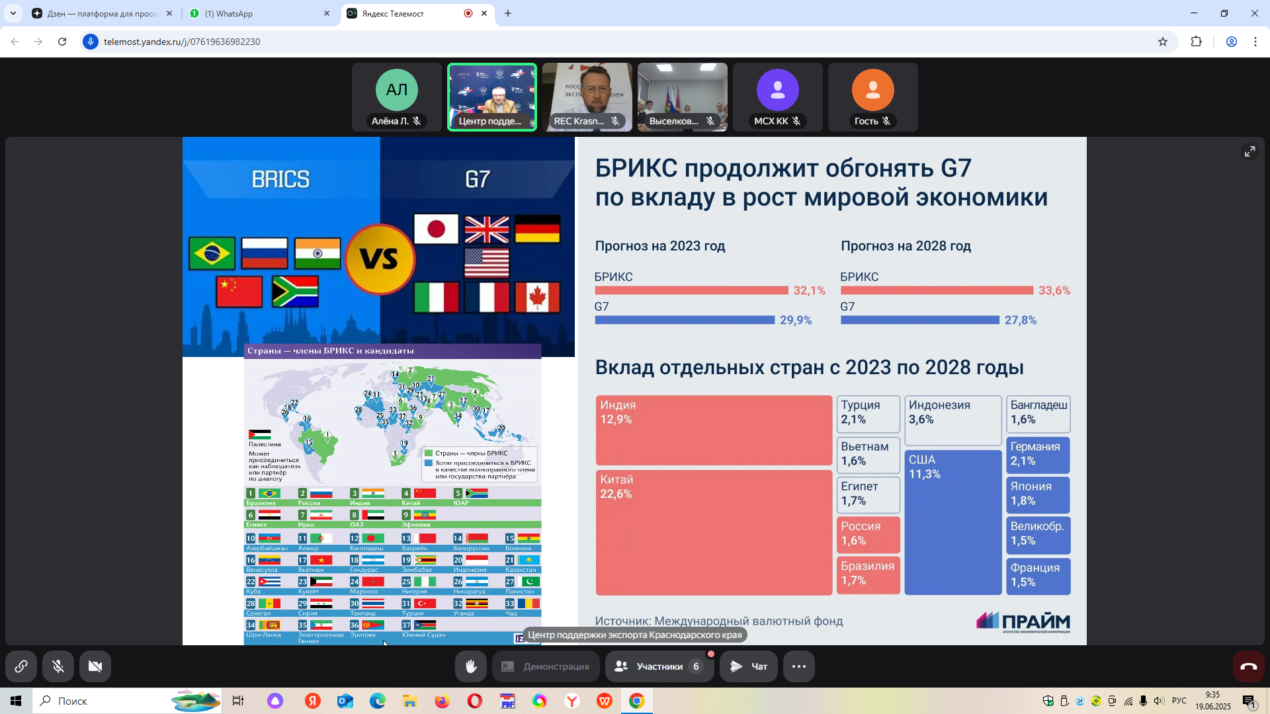Hang up with the red phone button
Viewport: 1270px width, 714px height.
click(1249, 666)
